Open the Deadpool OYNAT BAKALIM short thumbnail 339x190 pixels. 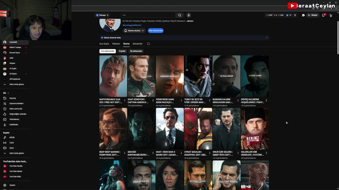click(x=198, y=129)
